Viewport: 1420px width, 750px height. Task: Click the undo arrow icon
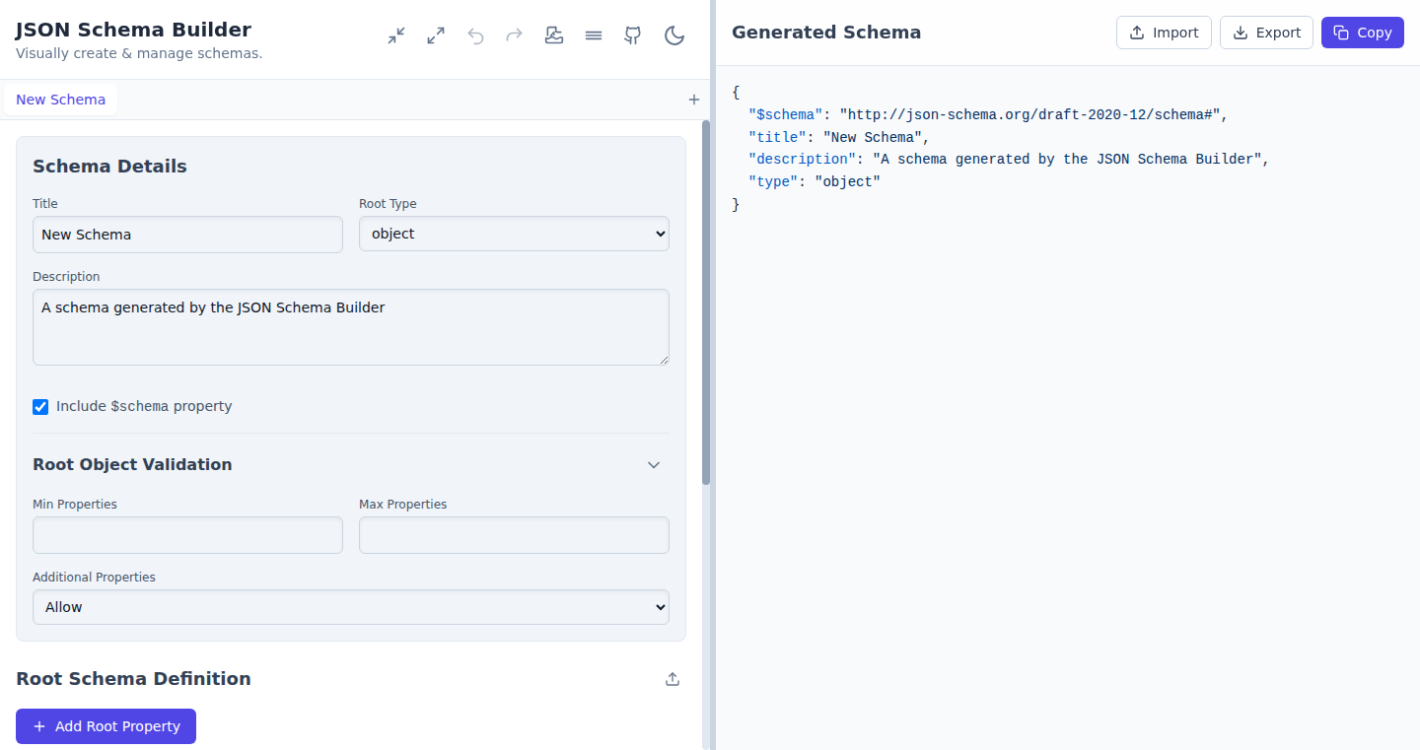tap(475, 36)
